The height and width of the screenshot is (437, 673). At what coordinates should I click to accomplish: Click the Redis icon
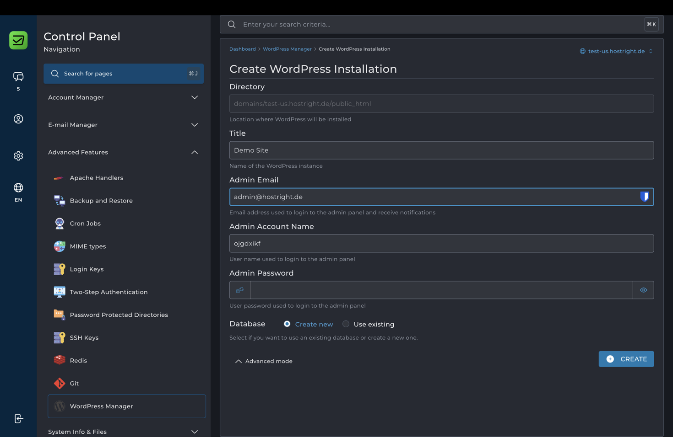click(59, 361)
